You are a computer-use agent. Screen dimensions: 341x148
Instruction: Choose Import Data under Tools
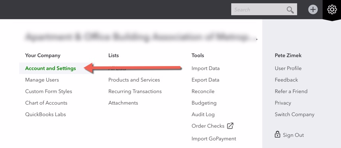point(206,68)
